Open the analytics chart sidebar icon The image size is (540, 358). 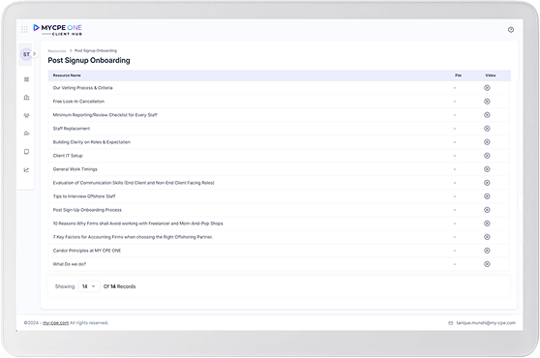pyautogui.click(x=26, y=169)
